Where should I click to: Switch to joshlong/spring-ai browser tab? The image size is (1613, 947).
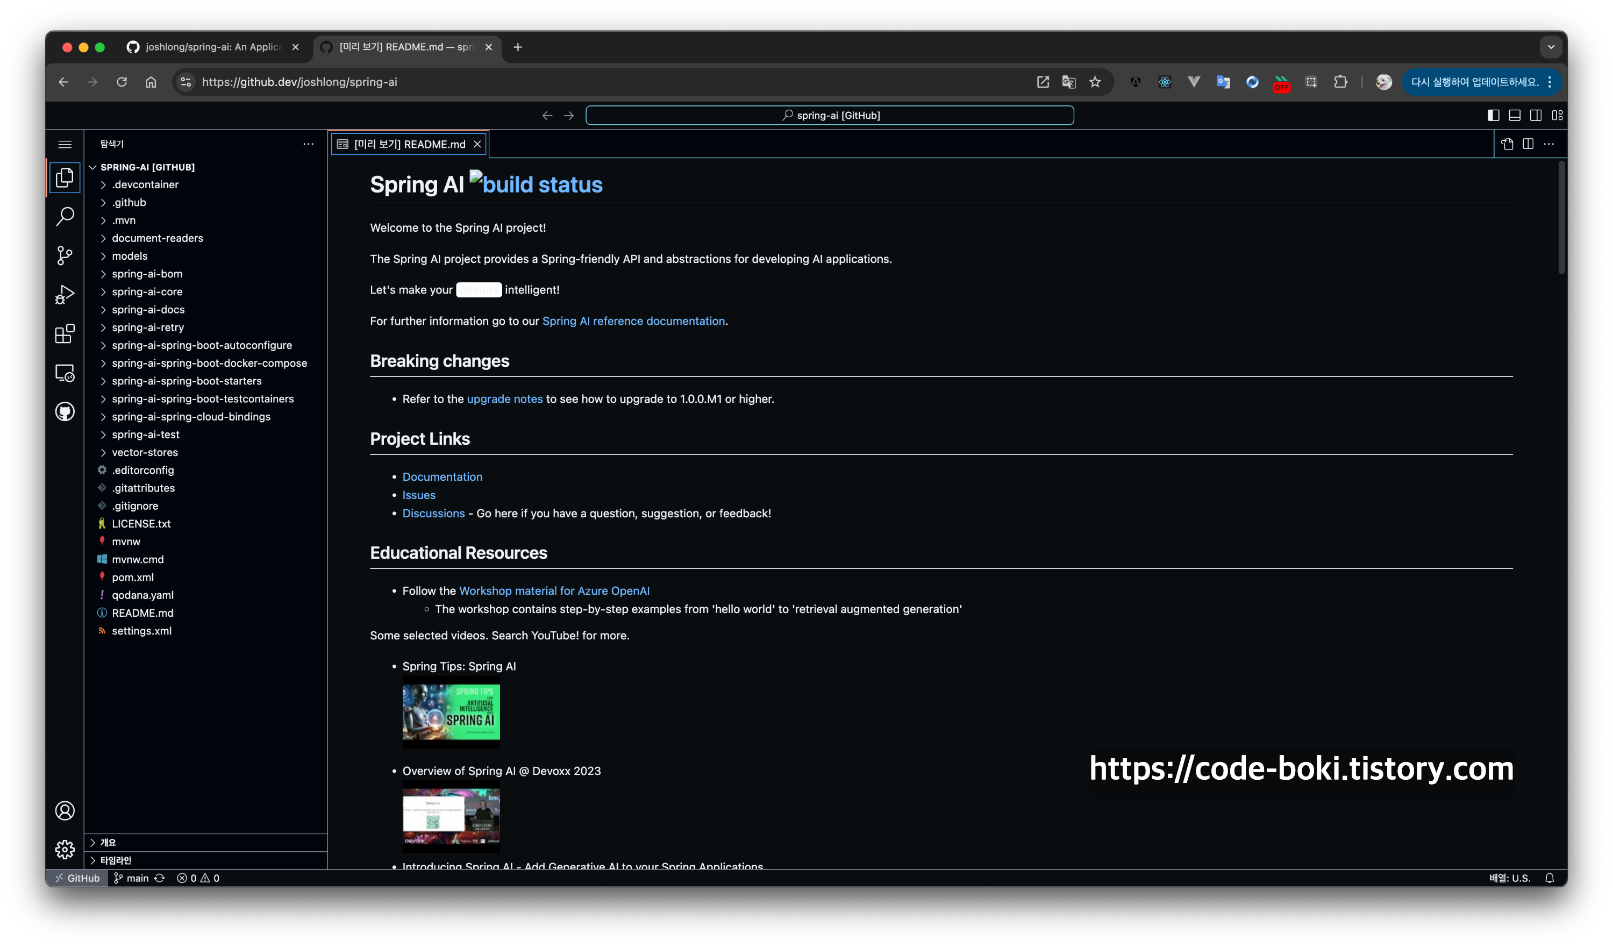tap(212, 47)
